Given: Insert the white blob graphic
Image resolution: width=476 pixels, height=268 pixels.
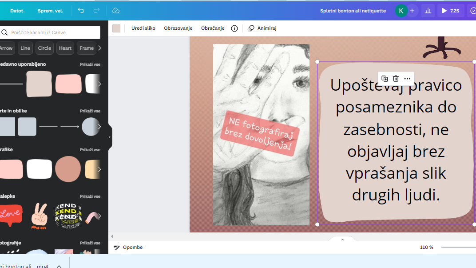Looking at the screenshot, I should pyautogui.click(x=40, y=169).
